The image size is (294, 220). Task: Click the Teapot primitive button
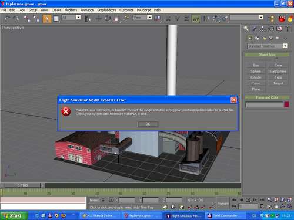point(278,83)
